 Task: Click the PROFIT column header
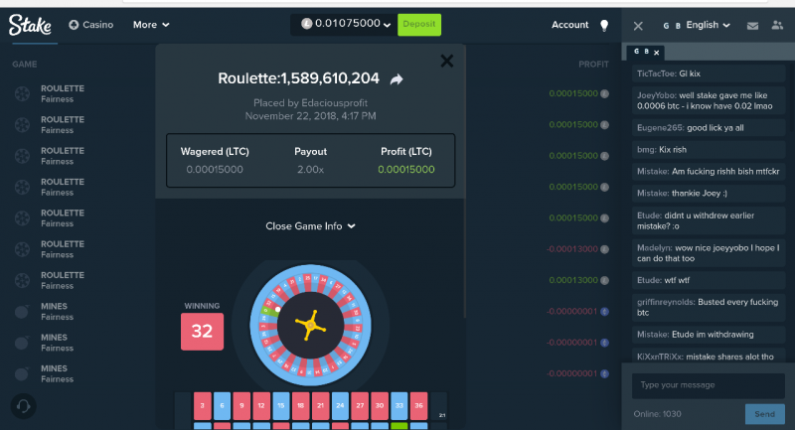tap(593, 65)
